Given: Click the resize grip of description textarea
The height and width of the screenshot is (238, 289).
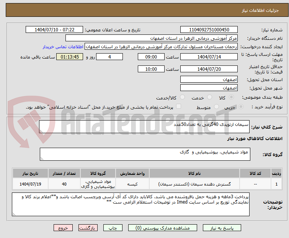Looking at the screenshot, I should (41, 131).
